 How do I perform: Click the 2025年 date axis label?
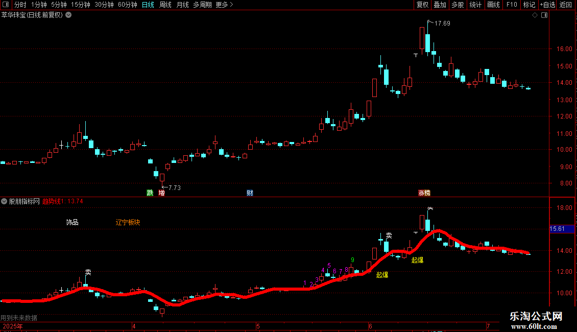13,326
